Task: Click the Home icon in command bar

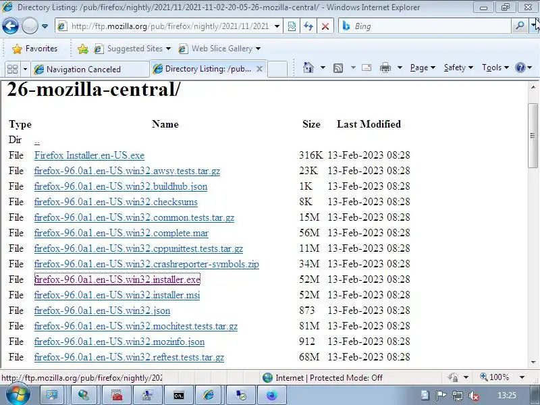Action: 308,67
